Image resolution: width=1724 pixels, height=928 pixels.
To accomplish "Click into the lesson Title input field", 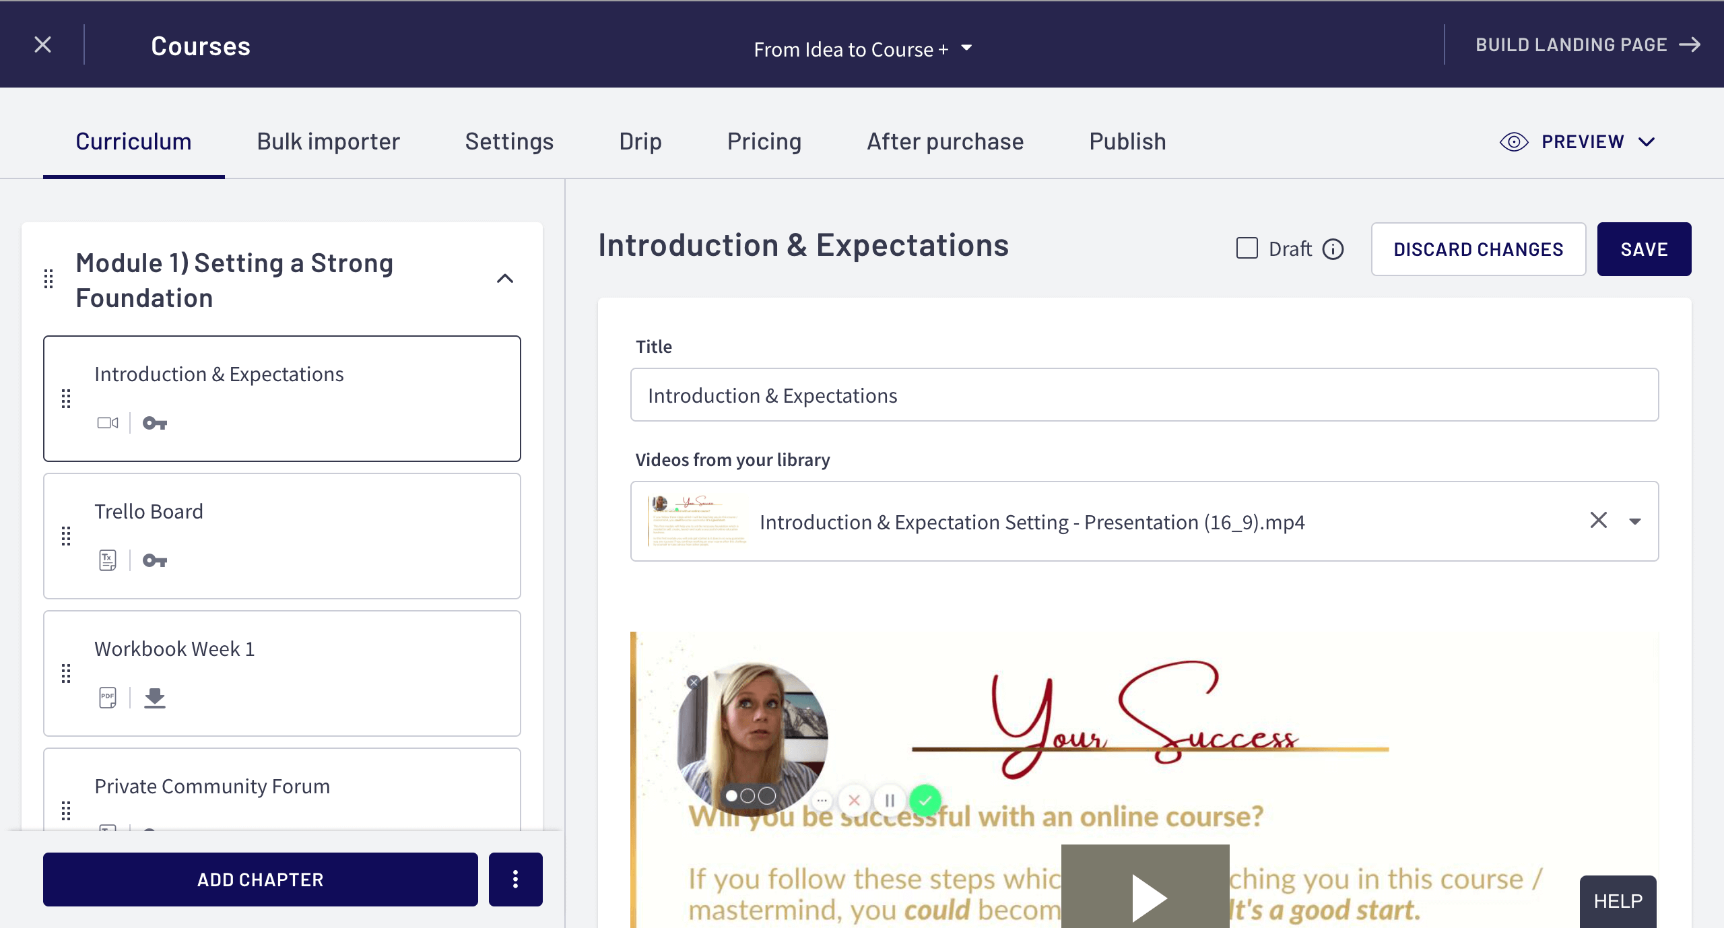I will (1144, 395).
